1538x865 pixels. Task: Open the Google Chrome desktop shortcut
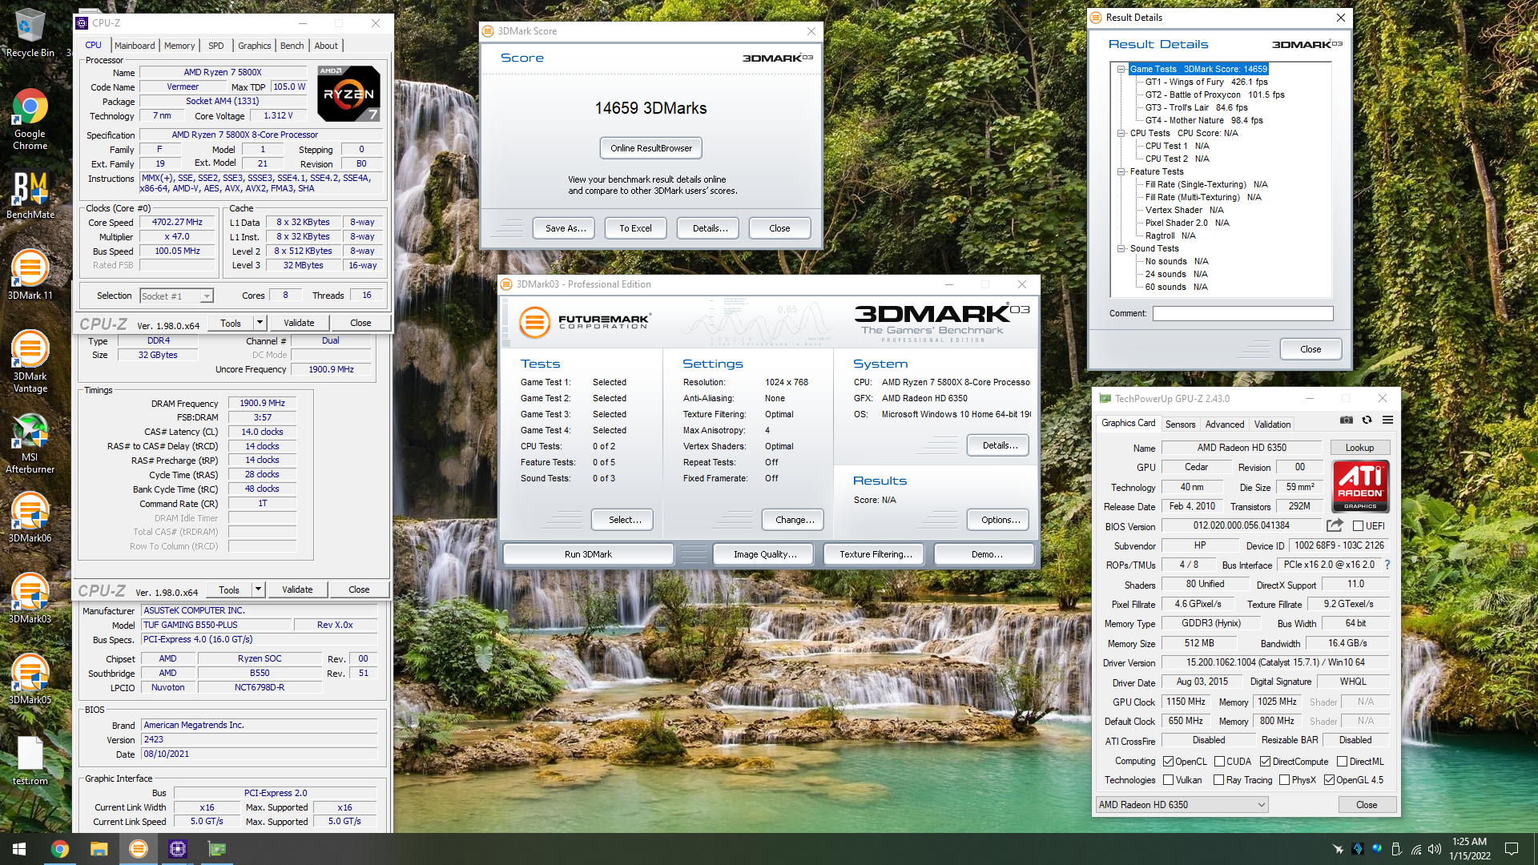[30, 120]
